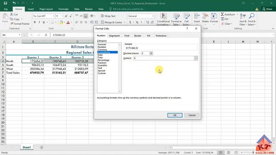Click the Decrease Font Size icon
This screenshot has width=276, height=155.
(x=71, y=16)
